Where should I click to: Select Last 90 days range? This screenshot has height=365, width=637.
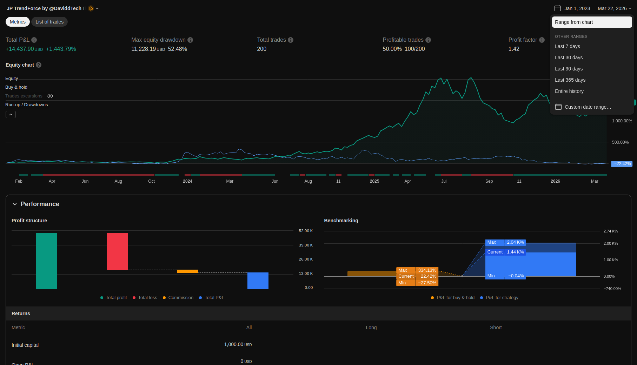coord(569,69)
